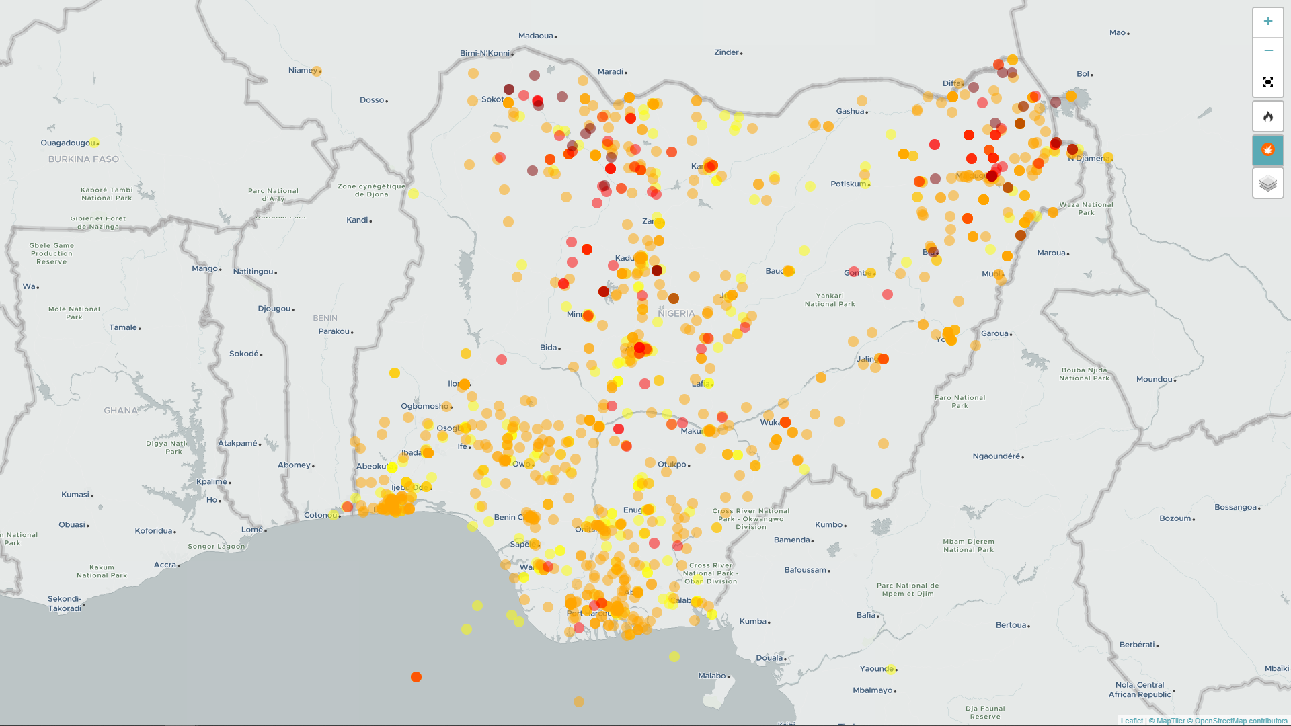Visit the MapTiler copyright link
Image resolution: width=1291 pixels, height=726 pixels.
pyautogui.click(x=1170, y=719)
